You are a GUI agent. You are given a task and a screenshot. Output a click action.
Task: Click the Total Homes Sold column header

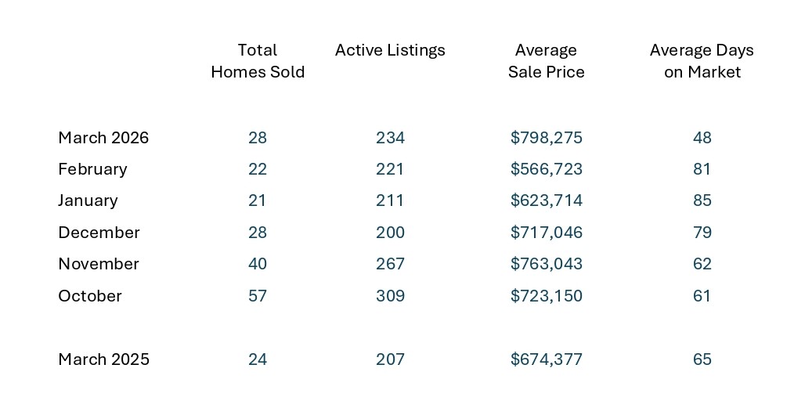tap(258, 61)
